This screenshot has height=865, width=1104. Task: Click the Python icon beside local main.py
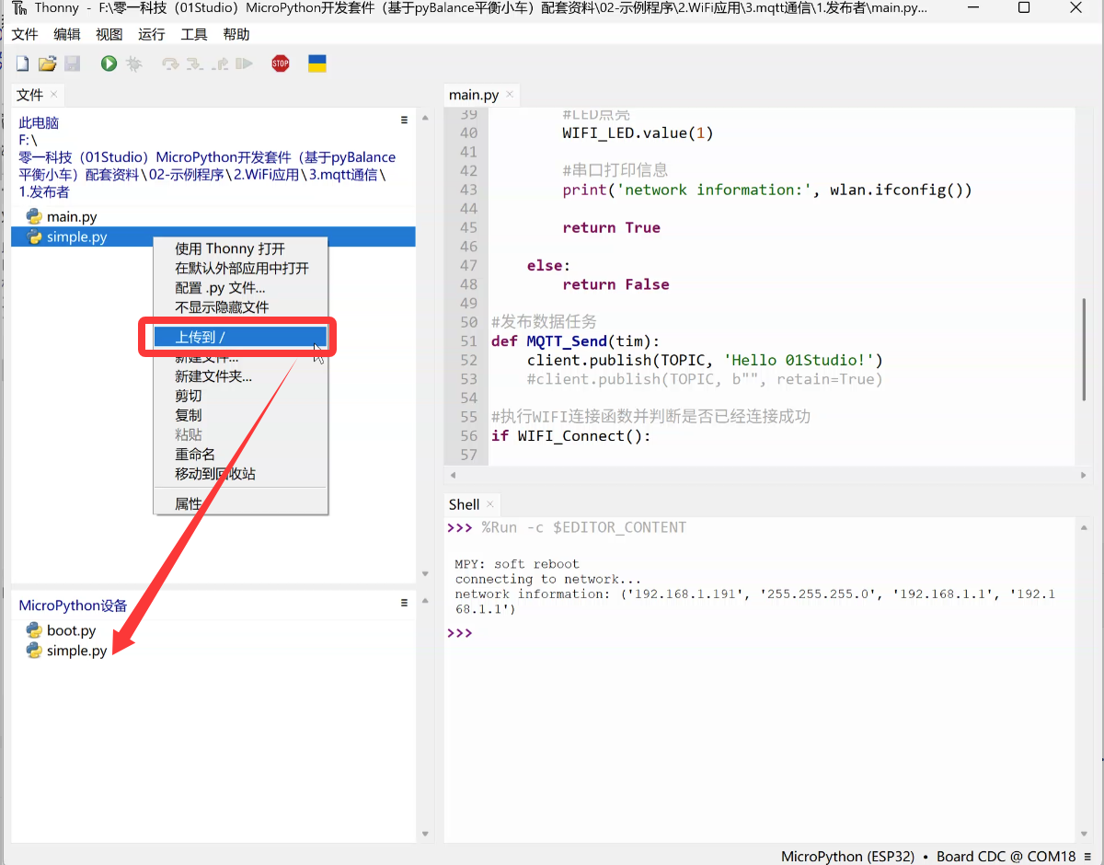tap(34, 216)
